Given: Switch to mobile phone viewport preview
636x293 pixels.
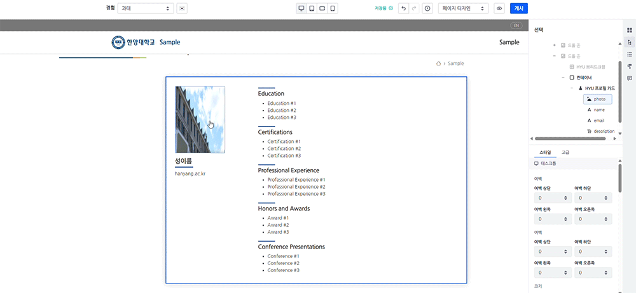Looking at the screenshot, I should tap(333, 9).
